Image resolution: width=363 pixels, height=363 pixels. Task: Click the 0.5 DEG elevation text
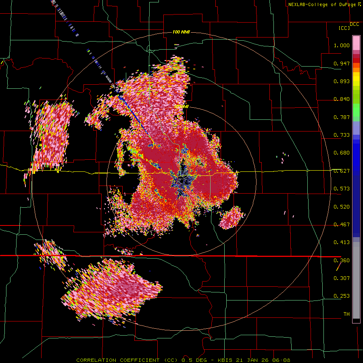(x=194, y=360)
